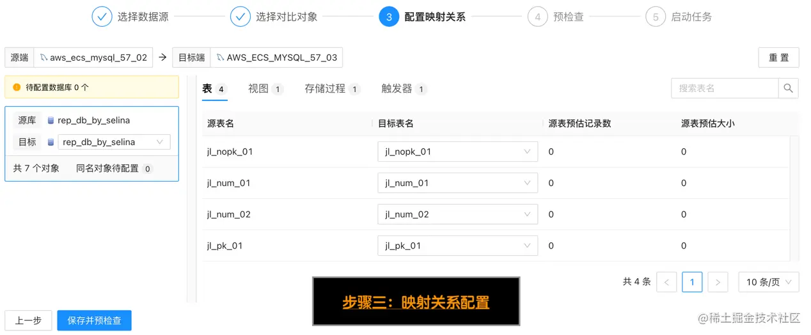
Task: Open target database dropdown rep_db_by_selina
Action: [x=114, y=142]
